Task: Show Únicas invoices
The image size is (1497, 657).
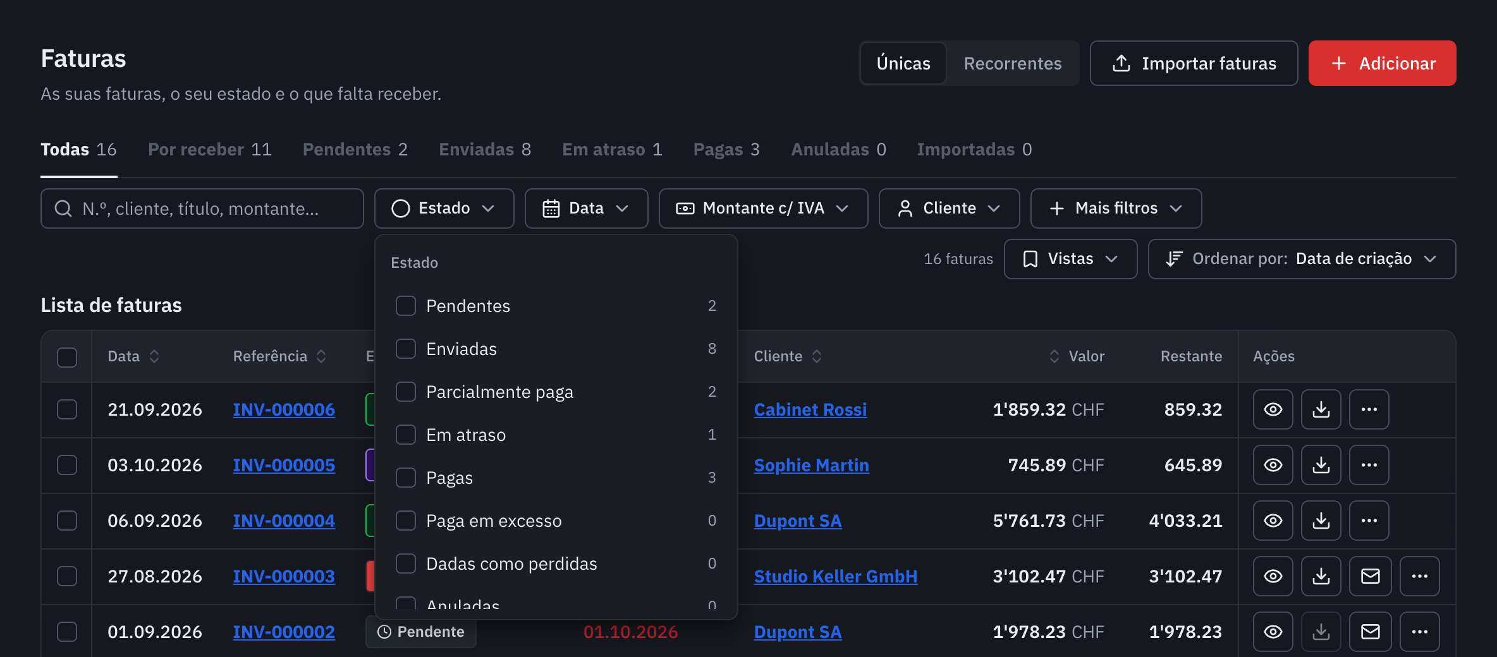Action: 903,63
